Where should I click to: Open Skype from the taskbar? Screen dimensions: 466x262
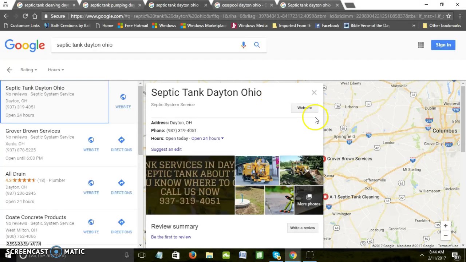point(276,255)
